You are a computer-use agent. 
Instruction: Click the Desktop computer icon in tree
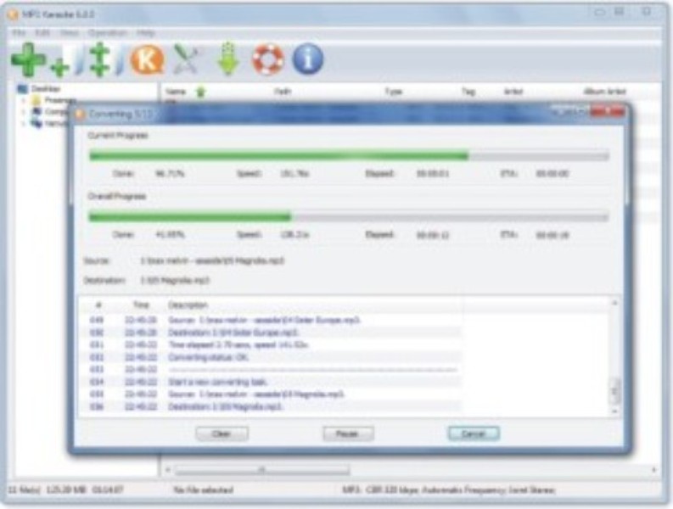tap(22, 89)
